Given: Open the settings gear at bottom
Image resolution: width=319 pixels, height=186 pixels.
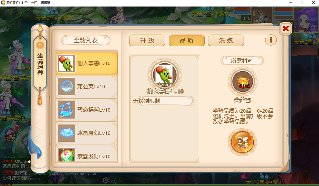Looking at the screenshot, I should pyautogui.click(x=105, y=180).
